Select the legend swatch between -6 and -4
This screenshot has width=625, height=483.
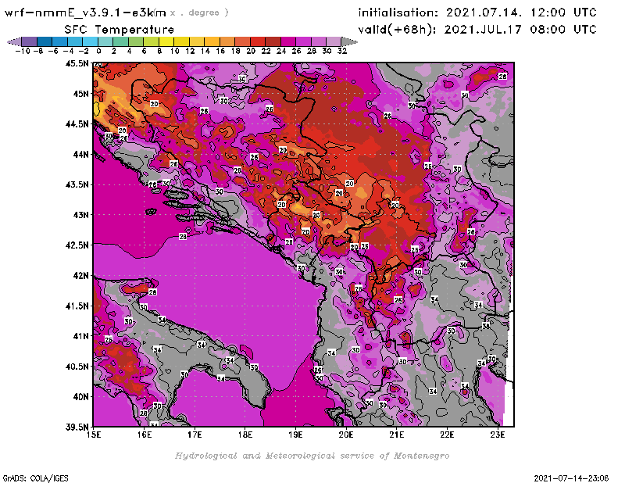(x=60, y=41)
